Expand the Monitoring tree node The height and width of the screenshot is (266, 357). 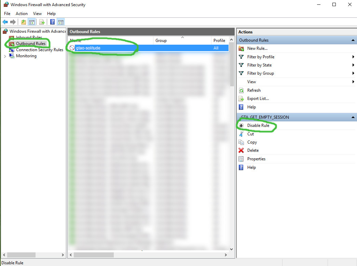(x=5, y=56)
